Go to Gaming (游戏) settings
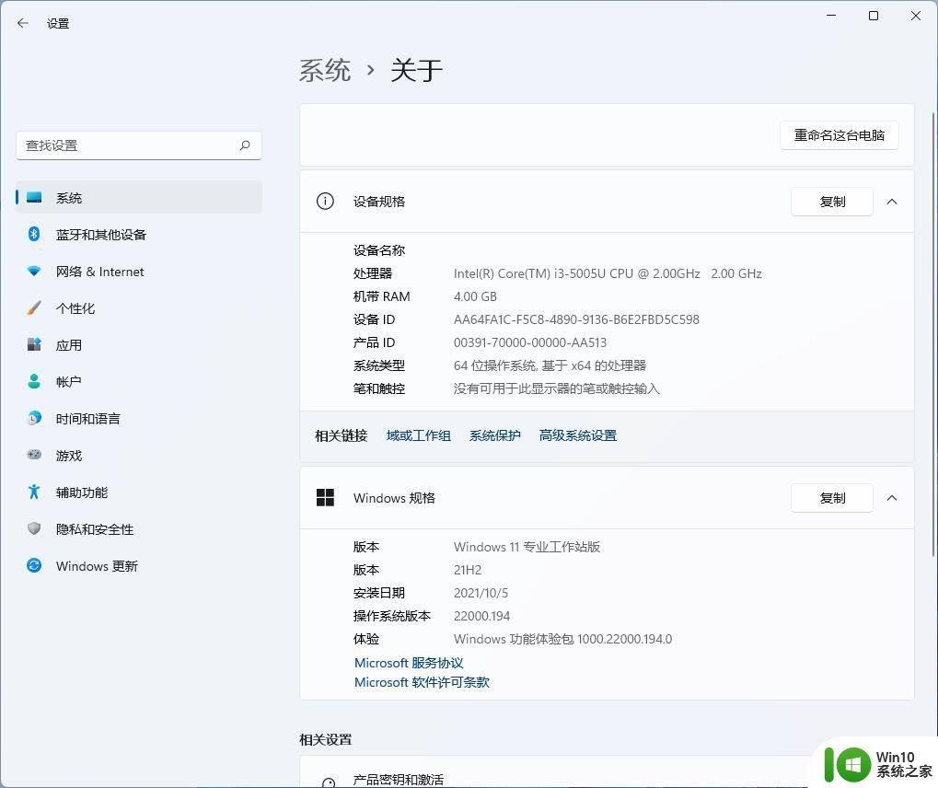Screen dimensions: 938x788 coord(69,456)
